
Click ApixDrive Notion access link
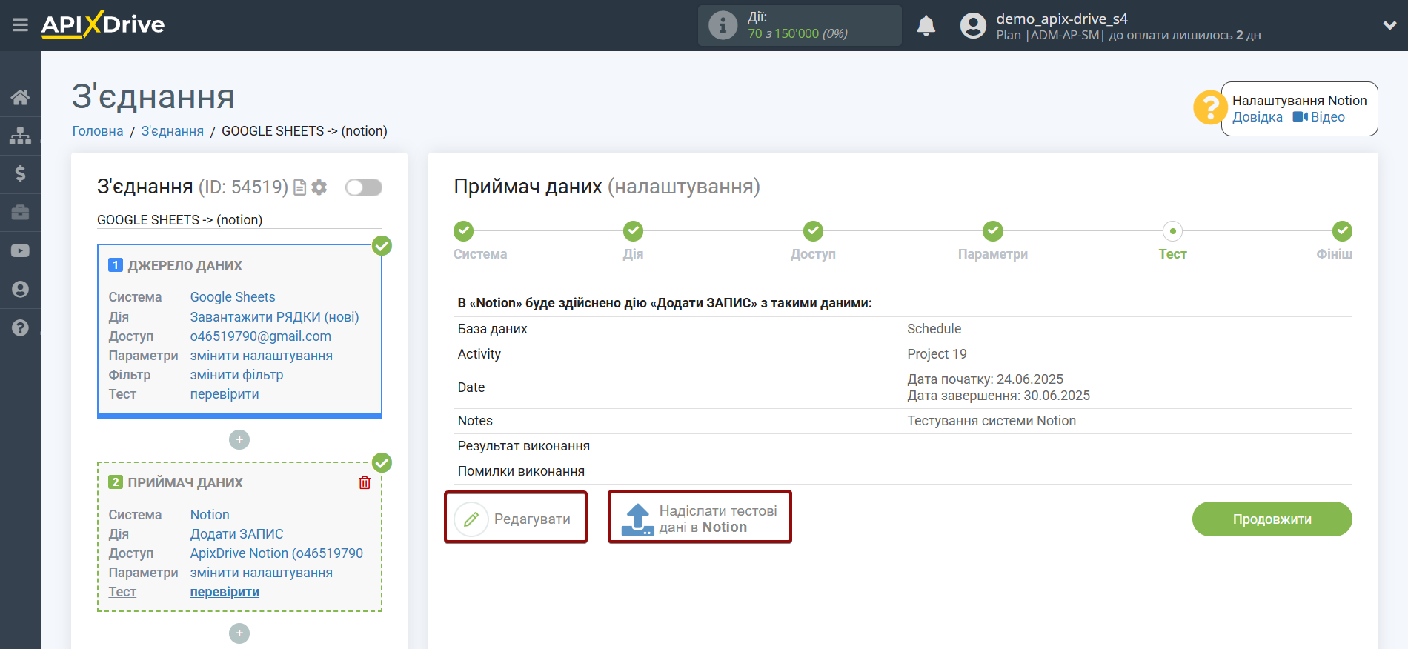276,553
